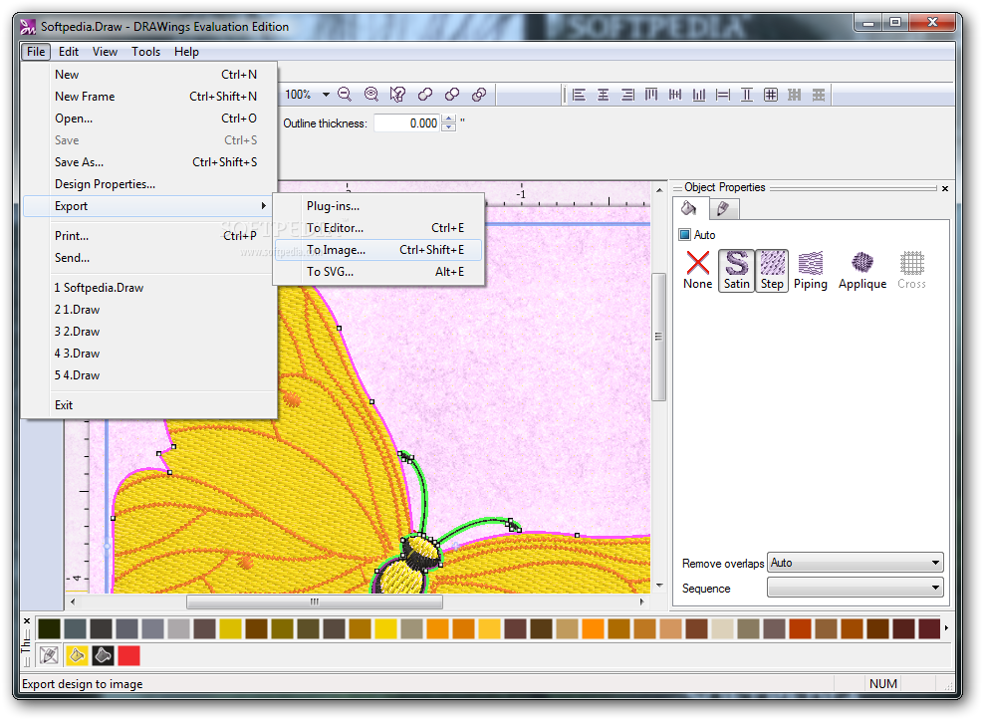The image size is (983, 720).
Task: Close the thread palette panel
Action: click(x=27, y=621)
